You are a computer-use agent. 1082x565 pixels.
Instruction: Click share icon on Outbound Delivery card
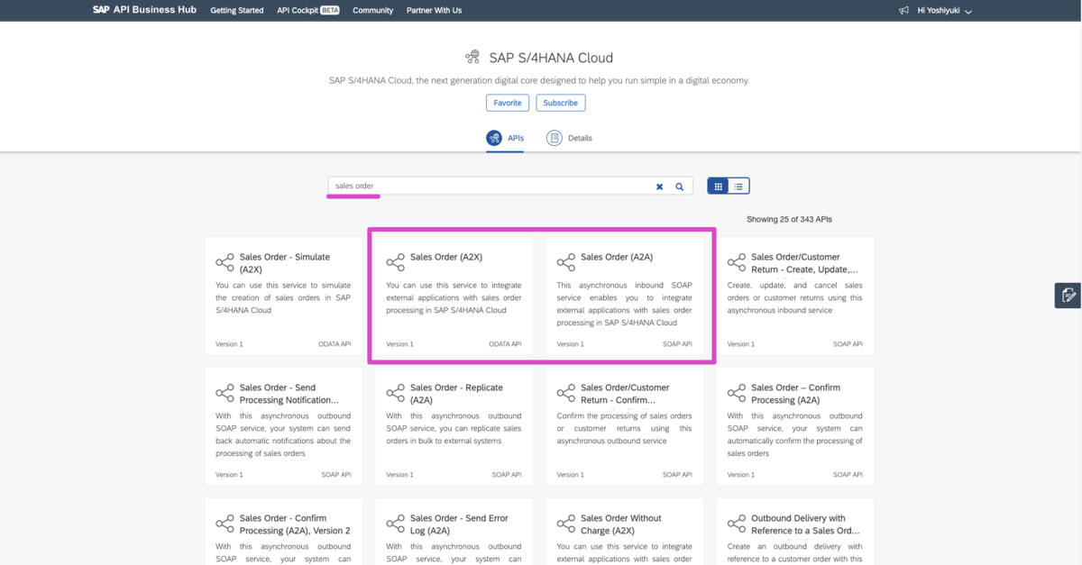click(x=737, y=524)
